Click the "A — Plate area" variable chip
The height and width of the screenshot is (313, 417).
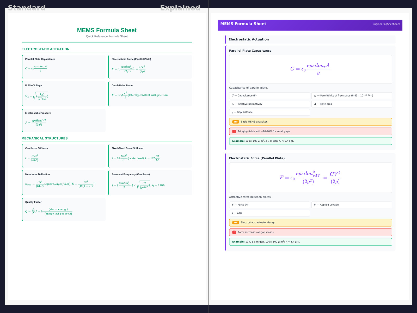pos(351,104)
